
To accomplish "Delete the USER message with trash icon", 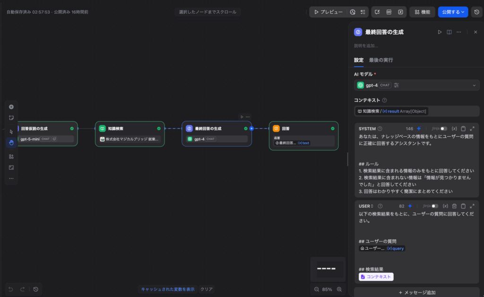I will point(454,206).
